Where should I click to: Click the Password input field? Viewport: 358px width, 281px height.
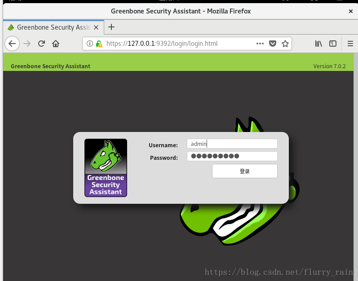tap(232, 156)
